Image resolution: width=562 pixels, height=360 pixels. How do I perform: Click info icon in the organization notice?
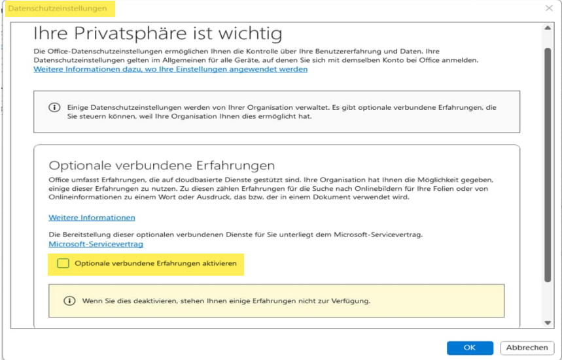[55, 107]
